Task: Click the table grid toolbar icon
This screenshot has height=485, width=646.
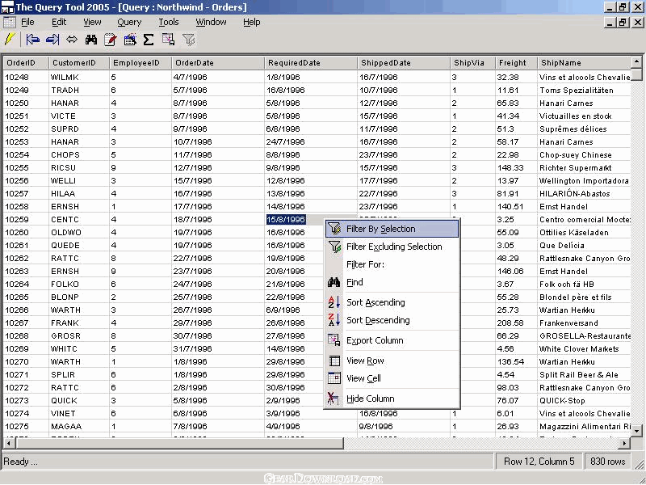Action: 130,40
